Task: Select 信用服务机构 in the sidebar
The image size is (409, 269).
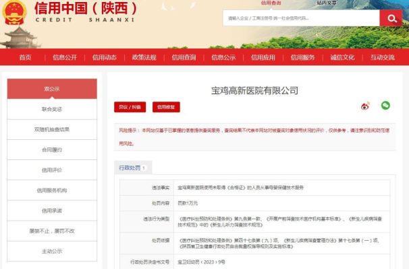Action: coord(52,190)
